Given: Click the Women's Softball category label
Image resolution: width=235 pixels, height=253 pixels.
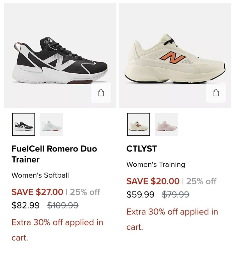Looking at the screenshot, I should point(40,175).
